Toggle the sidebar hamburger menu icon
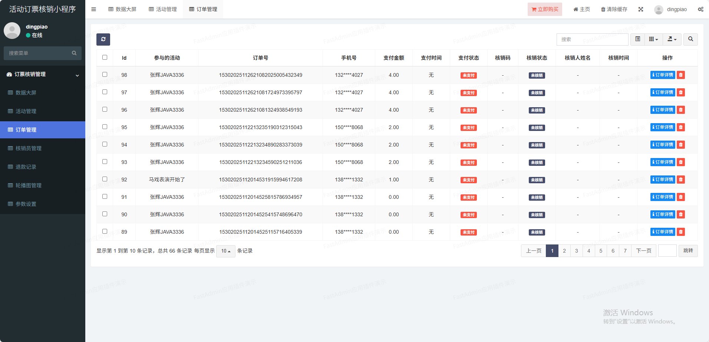The width and height of the screenshot is (709, 342). click(93, 9)
